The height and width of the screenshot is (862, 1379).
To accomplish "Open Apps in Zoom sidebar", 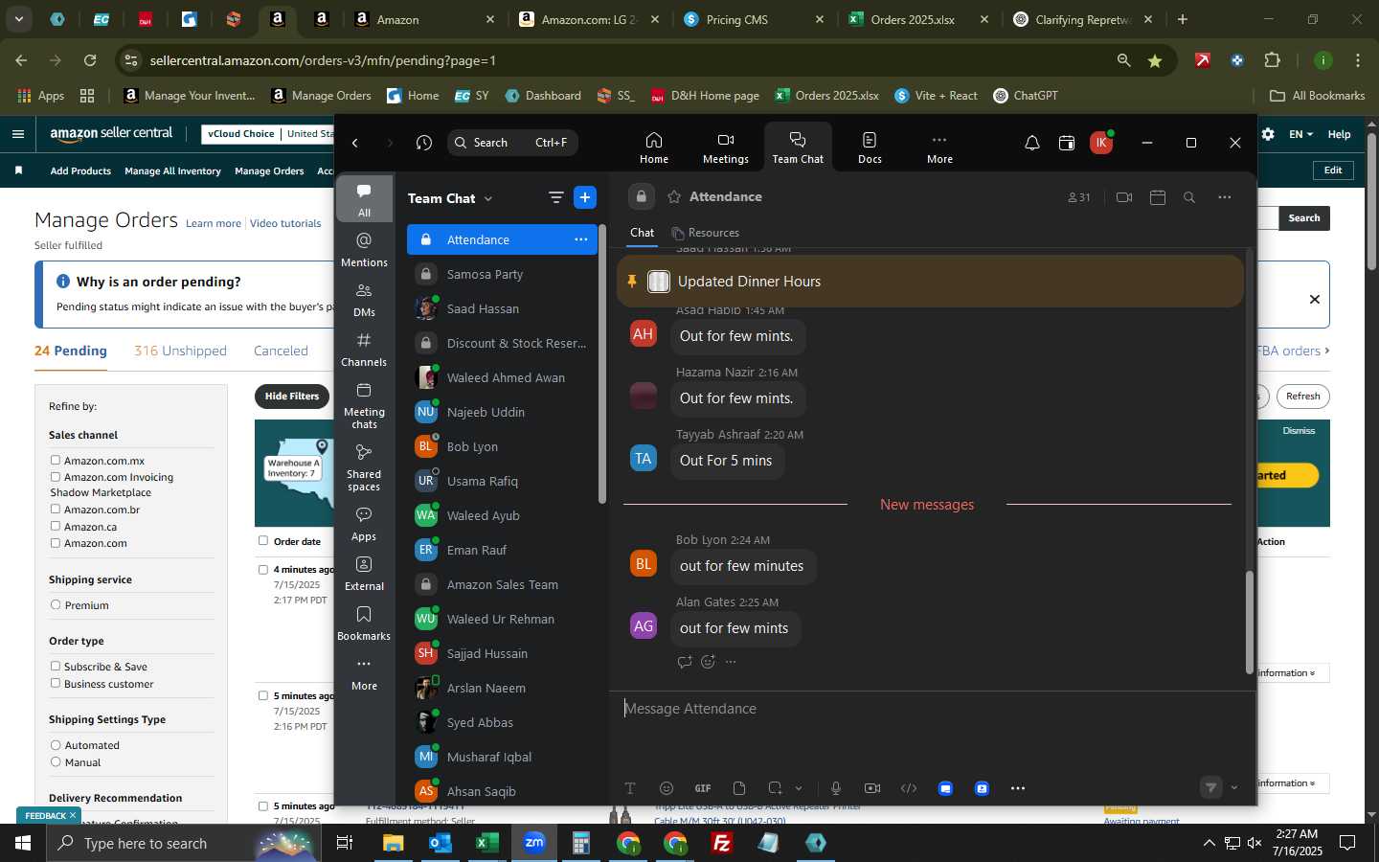I will click(364, 523).
